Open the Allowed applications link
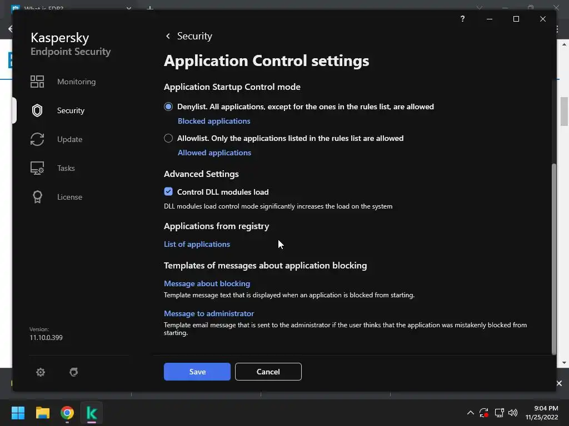This screenshot has width=569, height=426. (214, 153)
